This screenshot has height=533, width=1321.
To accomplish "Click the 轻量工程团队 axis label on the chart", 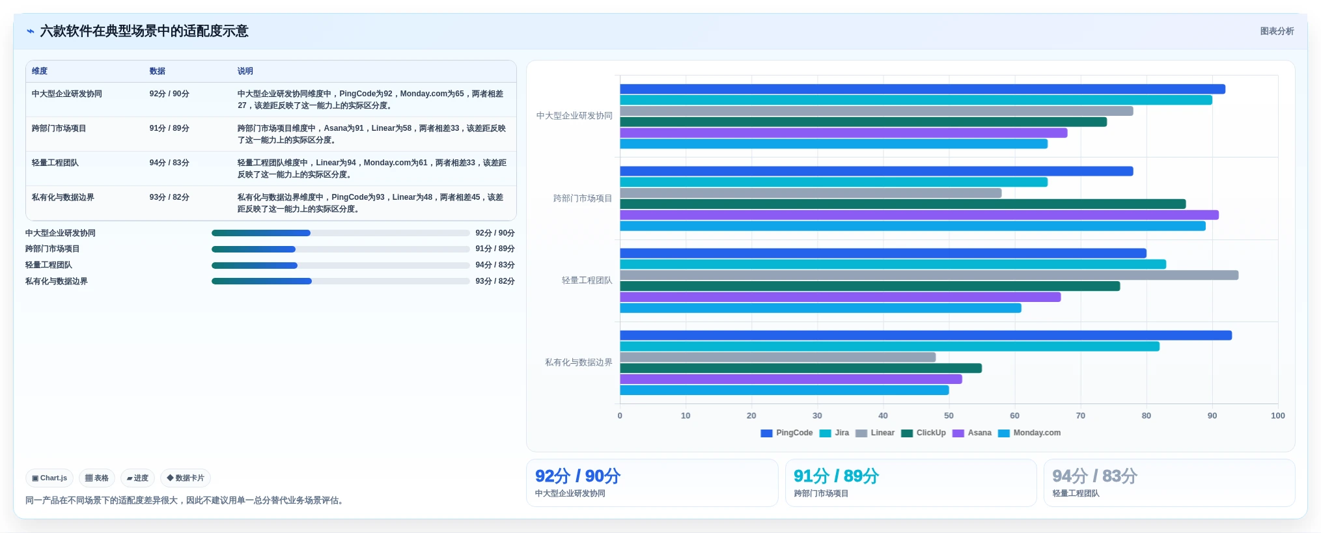I will click(x=587, y=280).
